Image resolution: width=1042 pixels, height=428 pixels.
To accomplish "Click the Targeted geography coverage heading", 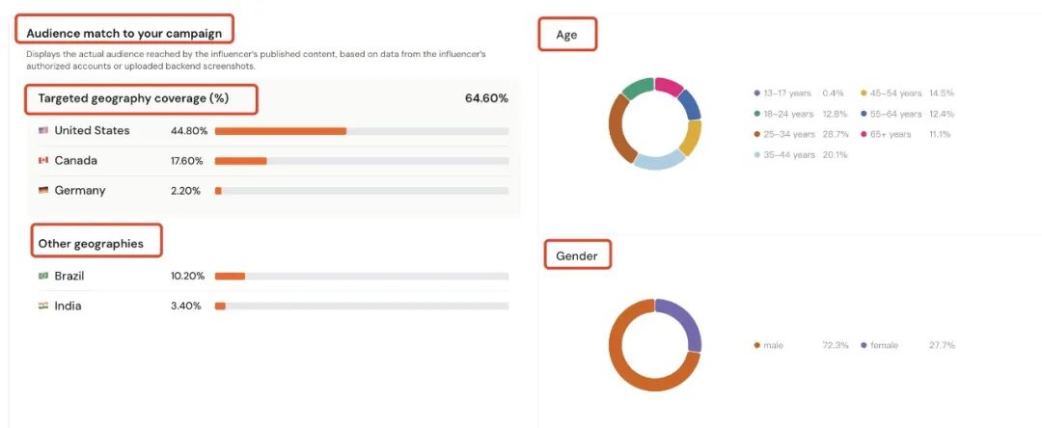I will [x=133, y=98].
